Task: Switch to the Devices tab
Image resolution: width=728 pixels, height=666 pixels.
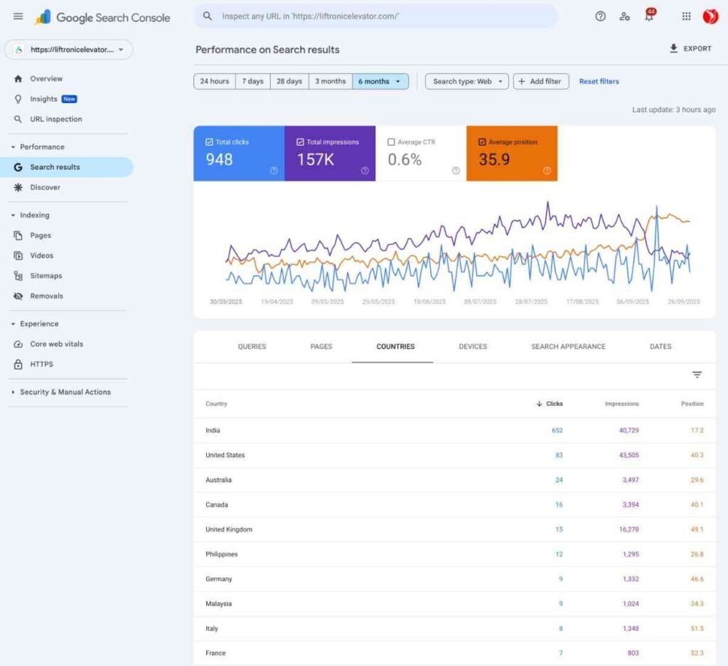Action: tap(473, 347)
